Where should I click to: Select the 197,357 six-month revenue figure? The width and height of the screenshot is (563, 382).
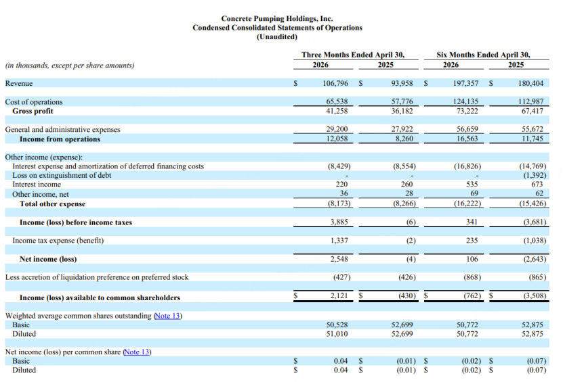465,83
